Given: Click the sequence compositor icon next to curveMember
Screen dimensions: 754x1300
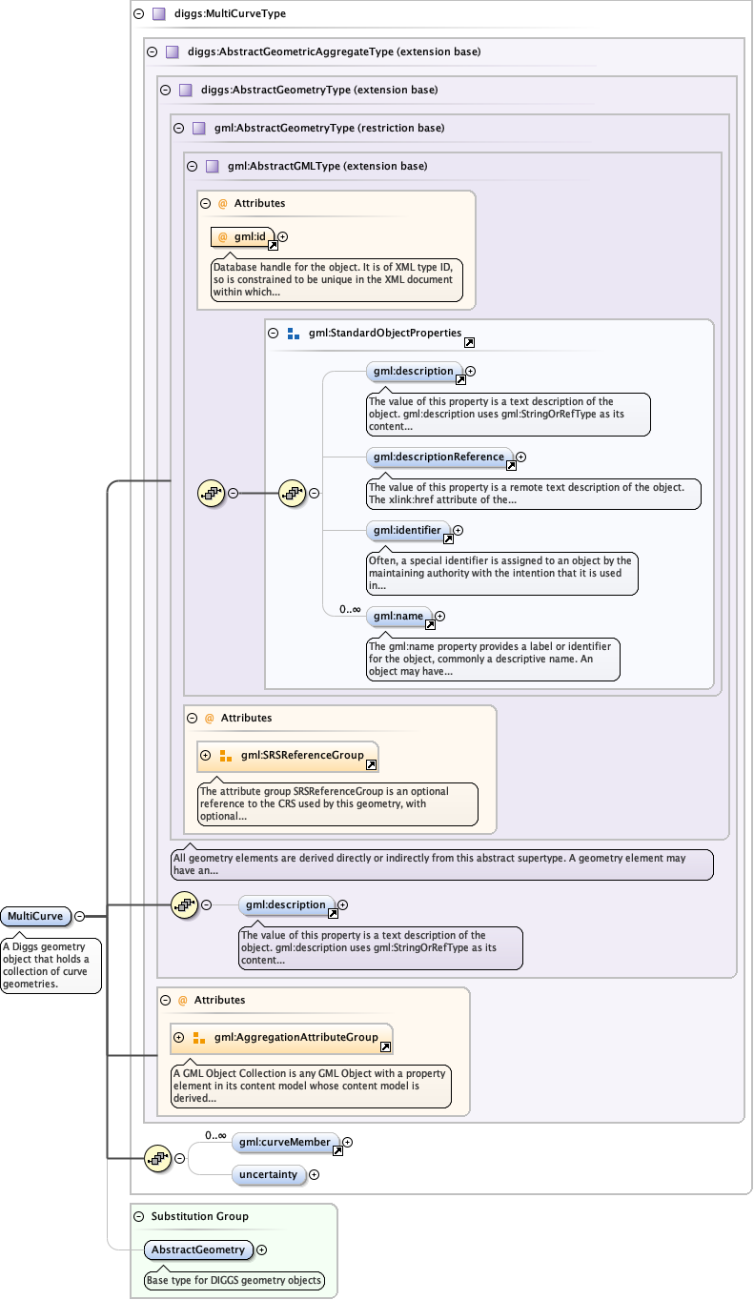Looking at the screenshot, I should coord(156,1158).
